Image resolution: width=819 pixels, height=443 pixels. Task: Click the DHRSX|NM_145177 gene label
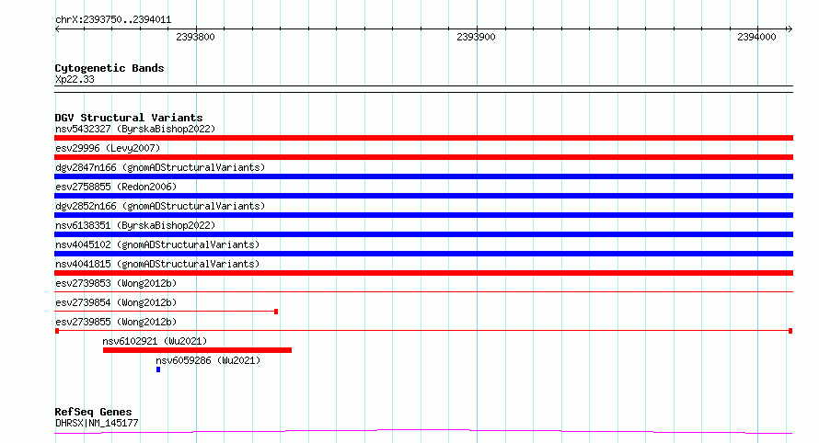tap(97, 423)
